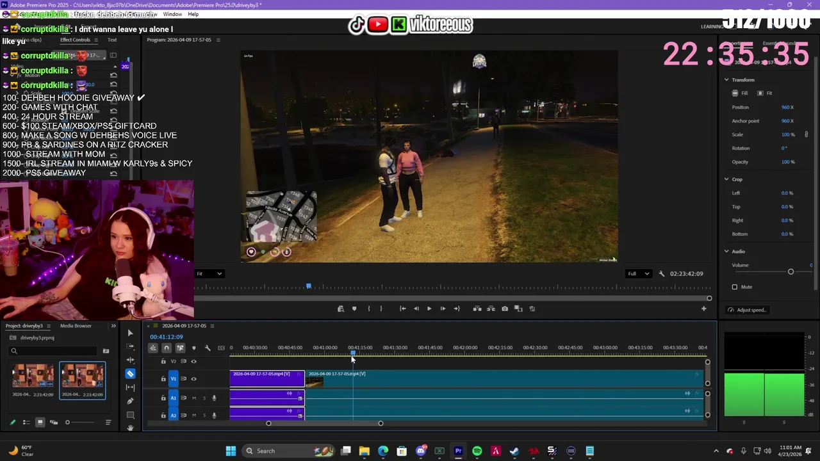Enable the Mute checkbox in Audio
Screen dimensions: 820x461
(x=735, y=287)
